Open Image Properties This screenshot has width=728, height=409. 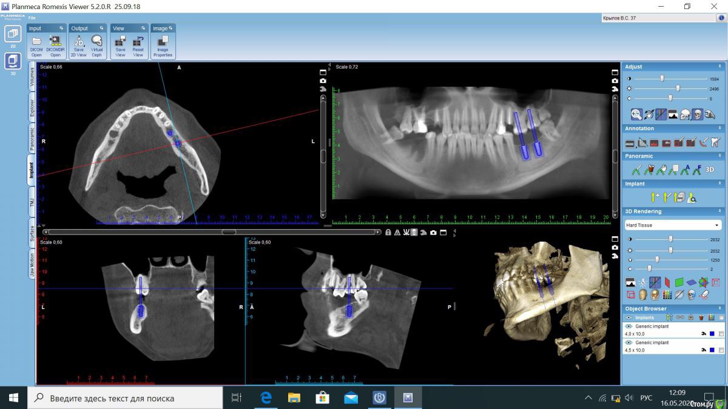(163, 41)
